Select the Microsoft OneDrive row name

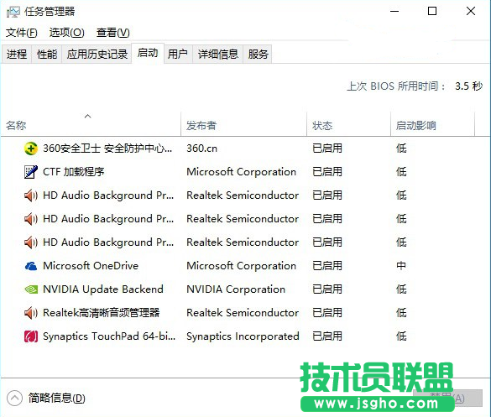click(91, 266)
